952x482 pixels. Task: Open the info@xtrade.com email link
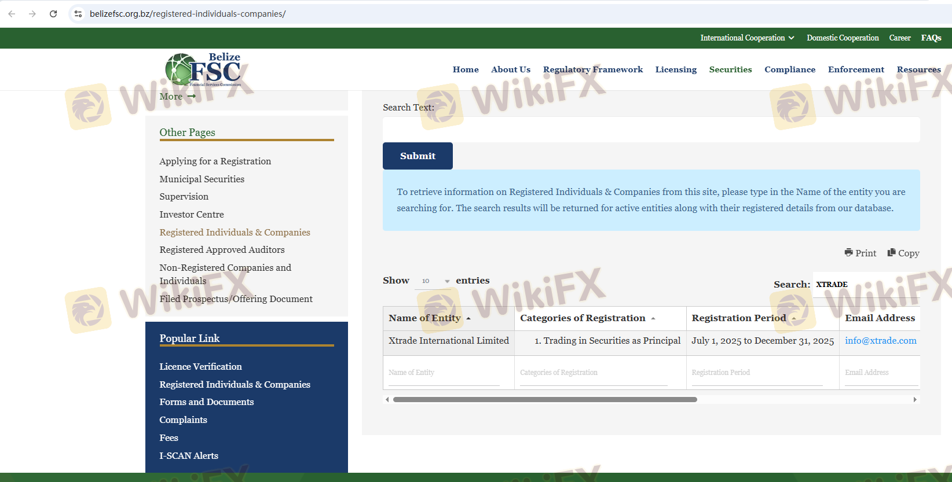[x=880, y=341]
